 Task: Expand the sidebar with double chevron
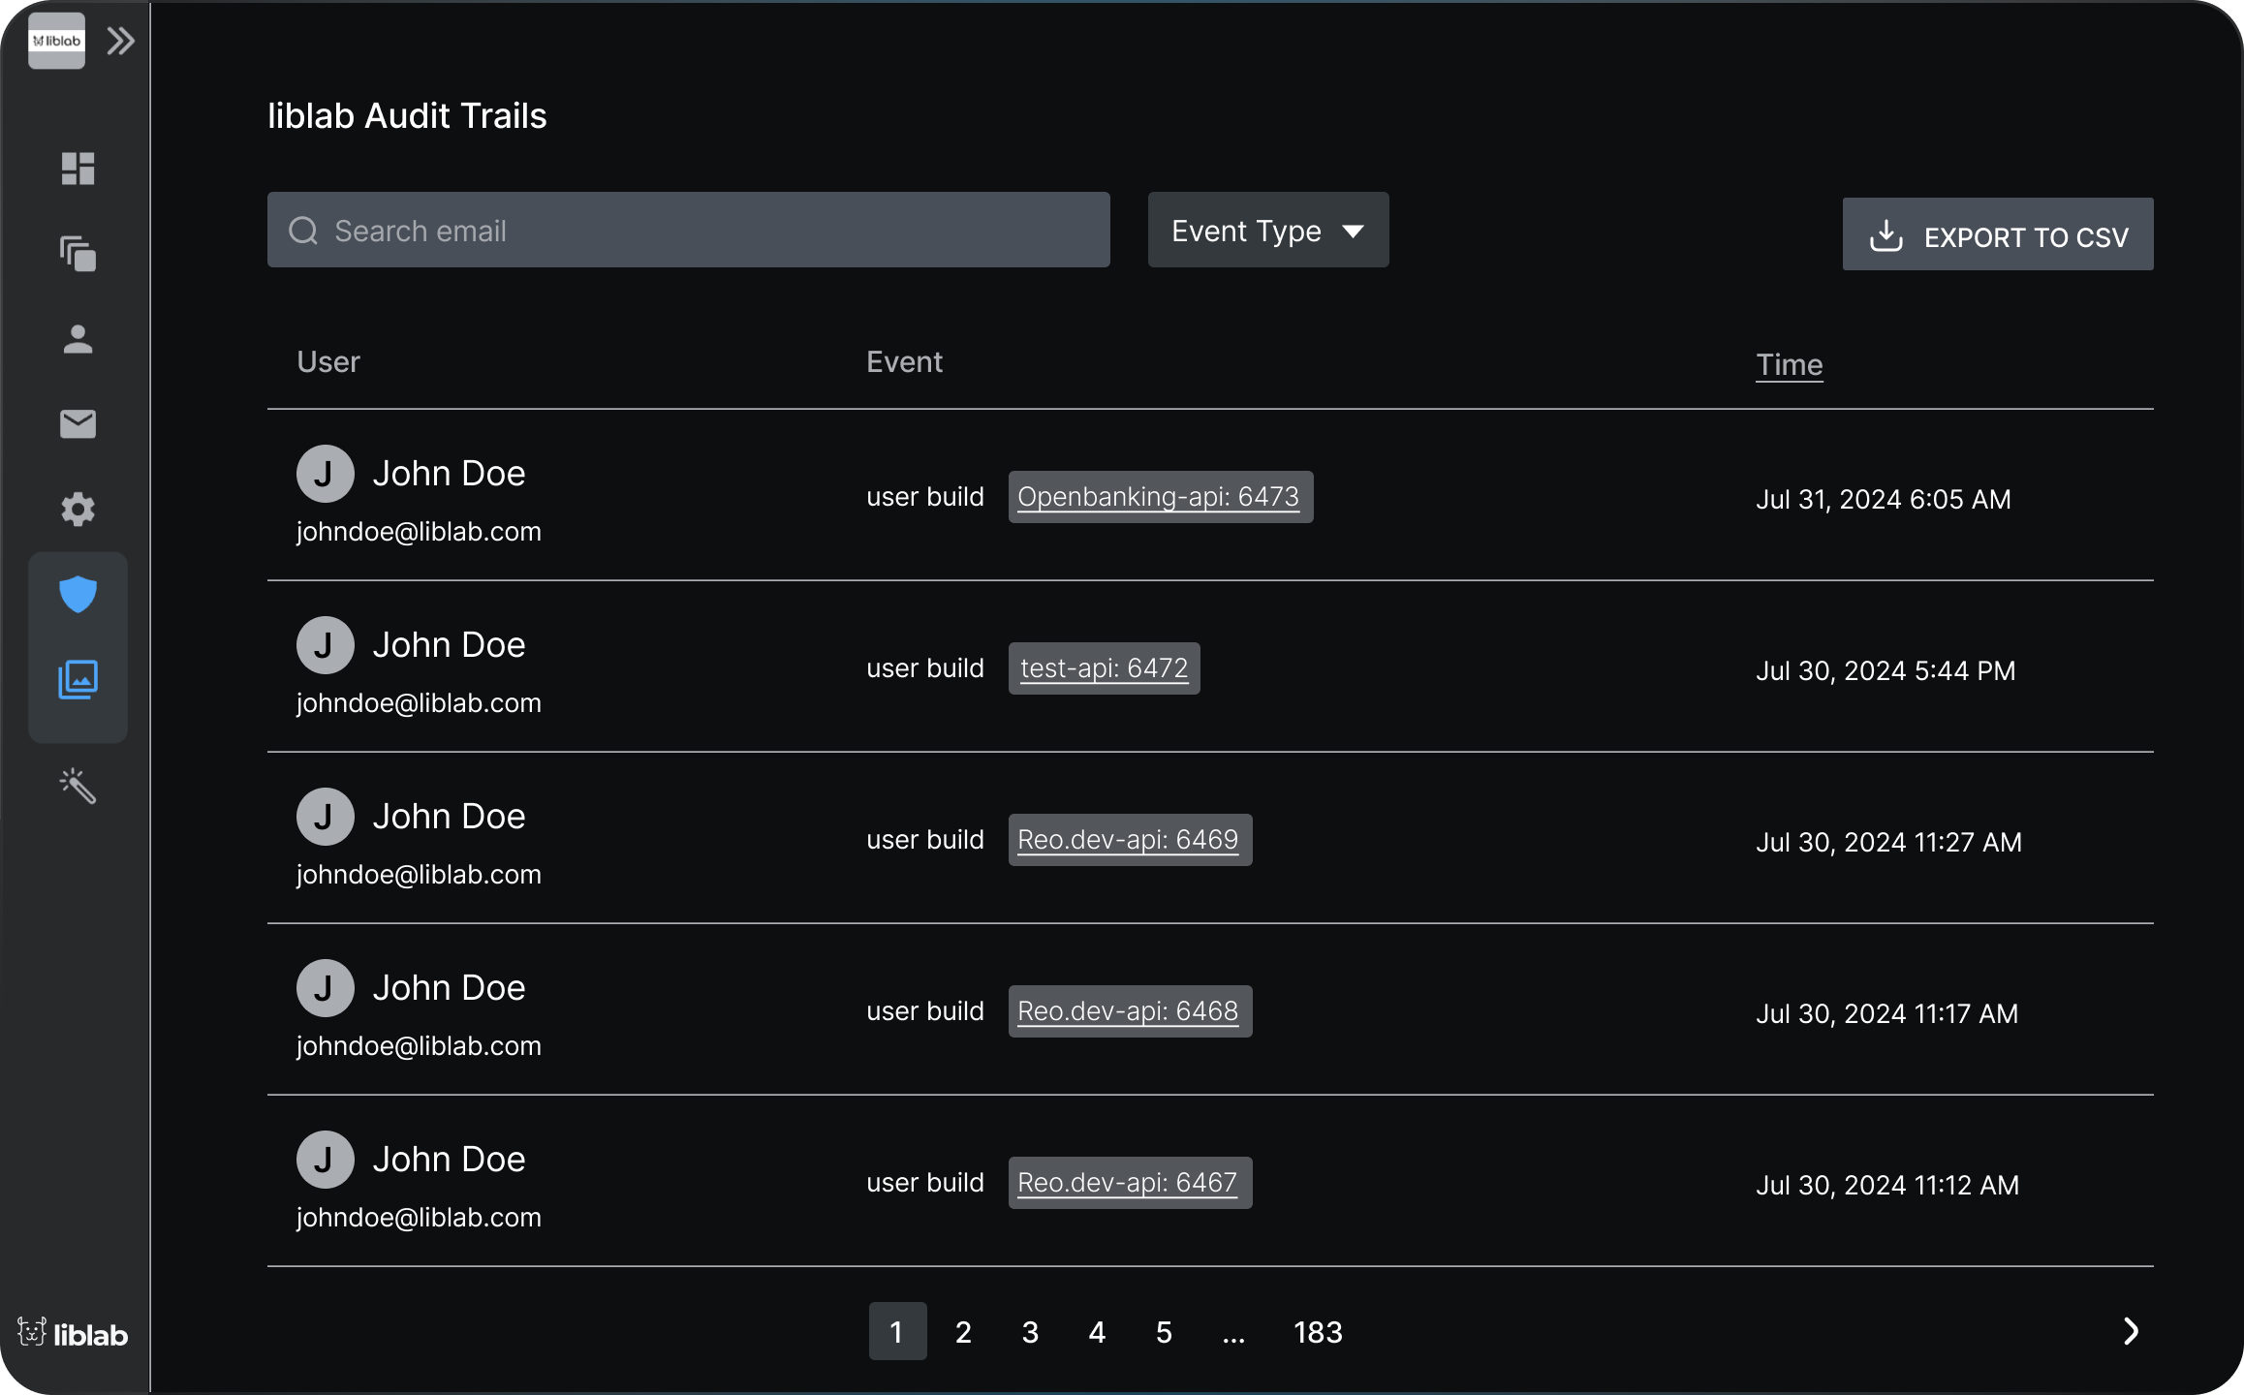(121, 41)
